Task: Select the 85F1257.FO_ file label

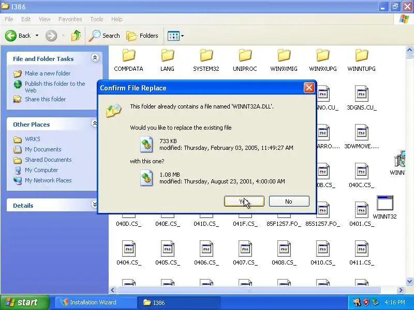Action: pyautogui.click(x=284, y=224)
